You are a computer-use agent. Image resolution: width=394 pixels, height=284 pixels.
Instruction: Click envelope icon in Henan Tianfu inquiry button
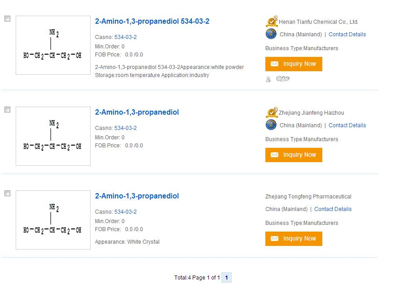click(275, 64)
